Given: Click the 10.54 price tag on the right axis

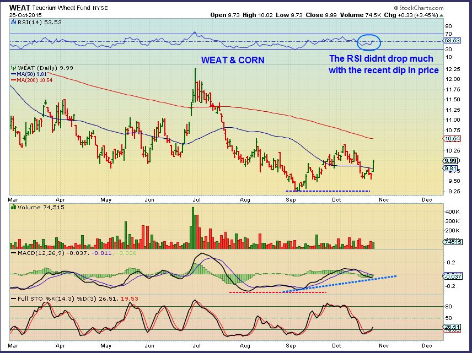Looking at the screenshot, I should pos(452,139).
